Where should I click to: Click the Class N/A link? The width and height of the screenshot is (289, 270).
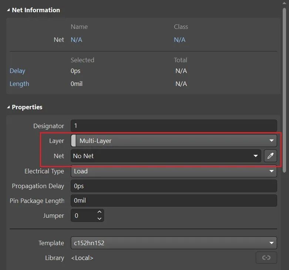point(179,40)
